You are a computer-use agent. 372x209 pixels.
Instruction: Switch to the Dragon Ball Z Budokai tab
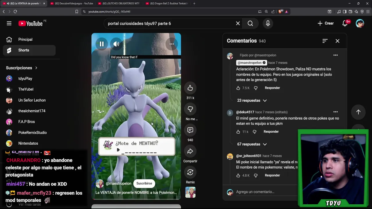pos(167,3)
